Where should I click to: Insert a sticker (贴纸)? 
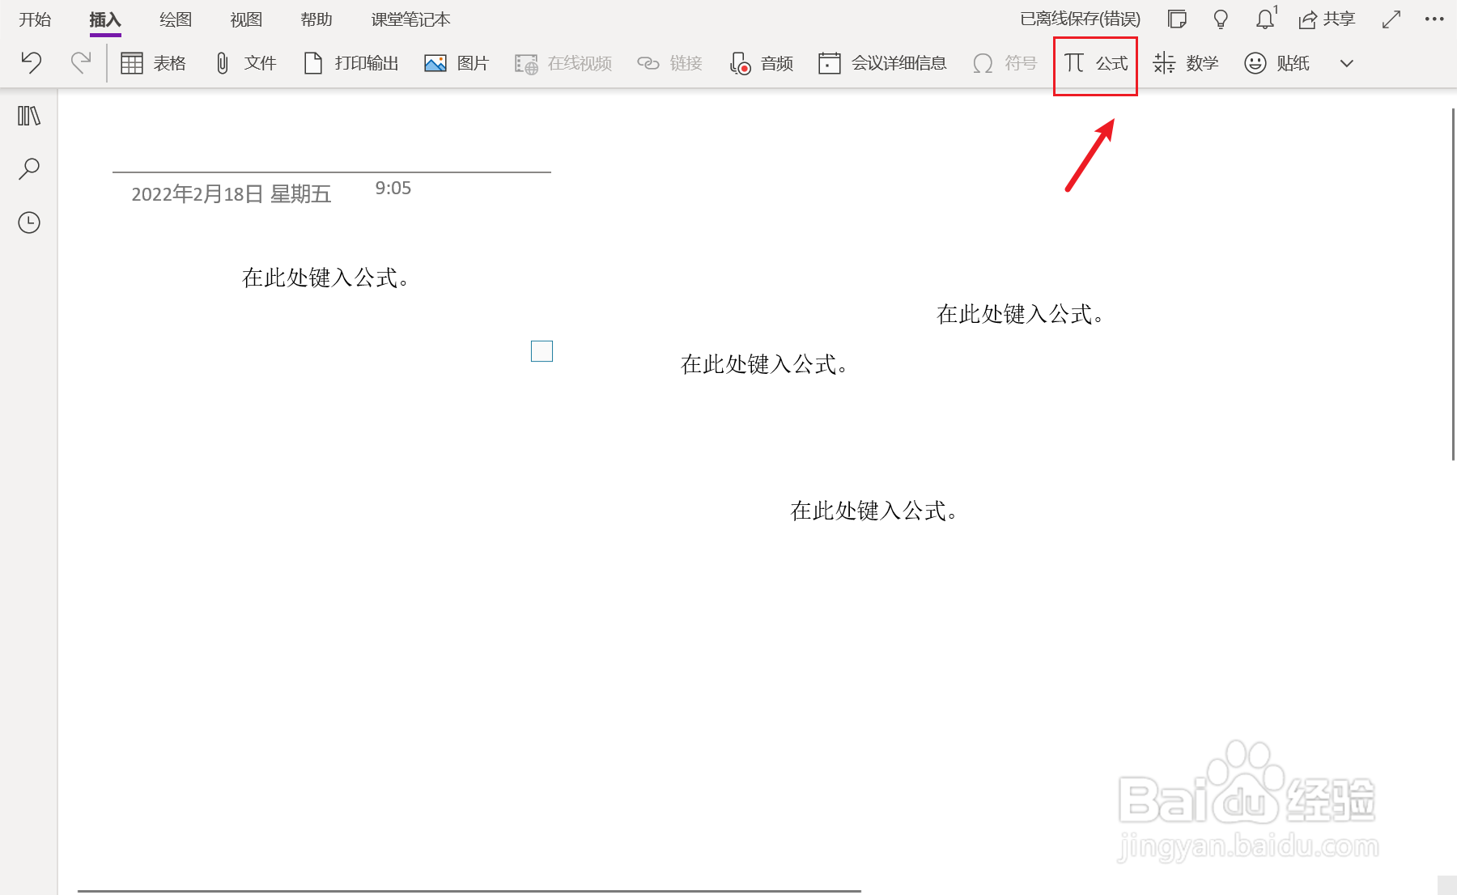click(x=1276, y=63)
